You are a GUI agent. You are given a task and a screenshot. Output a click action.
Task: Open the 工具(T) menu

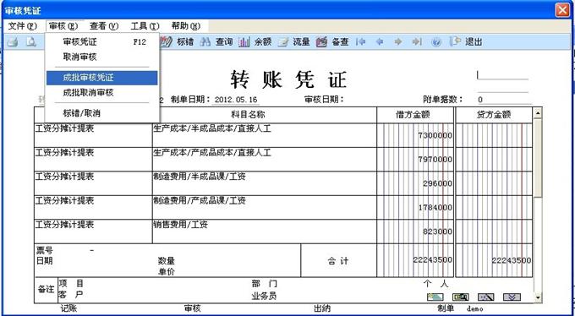(x=145, y=26)
